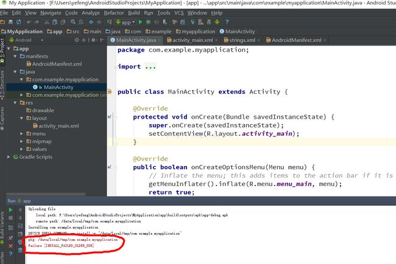Open the File menu
Image resolution: width=396 pixels, height=264 pixels.
[4, 13]
